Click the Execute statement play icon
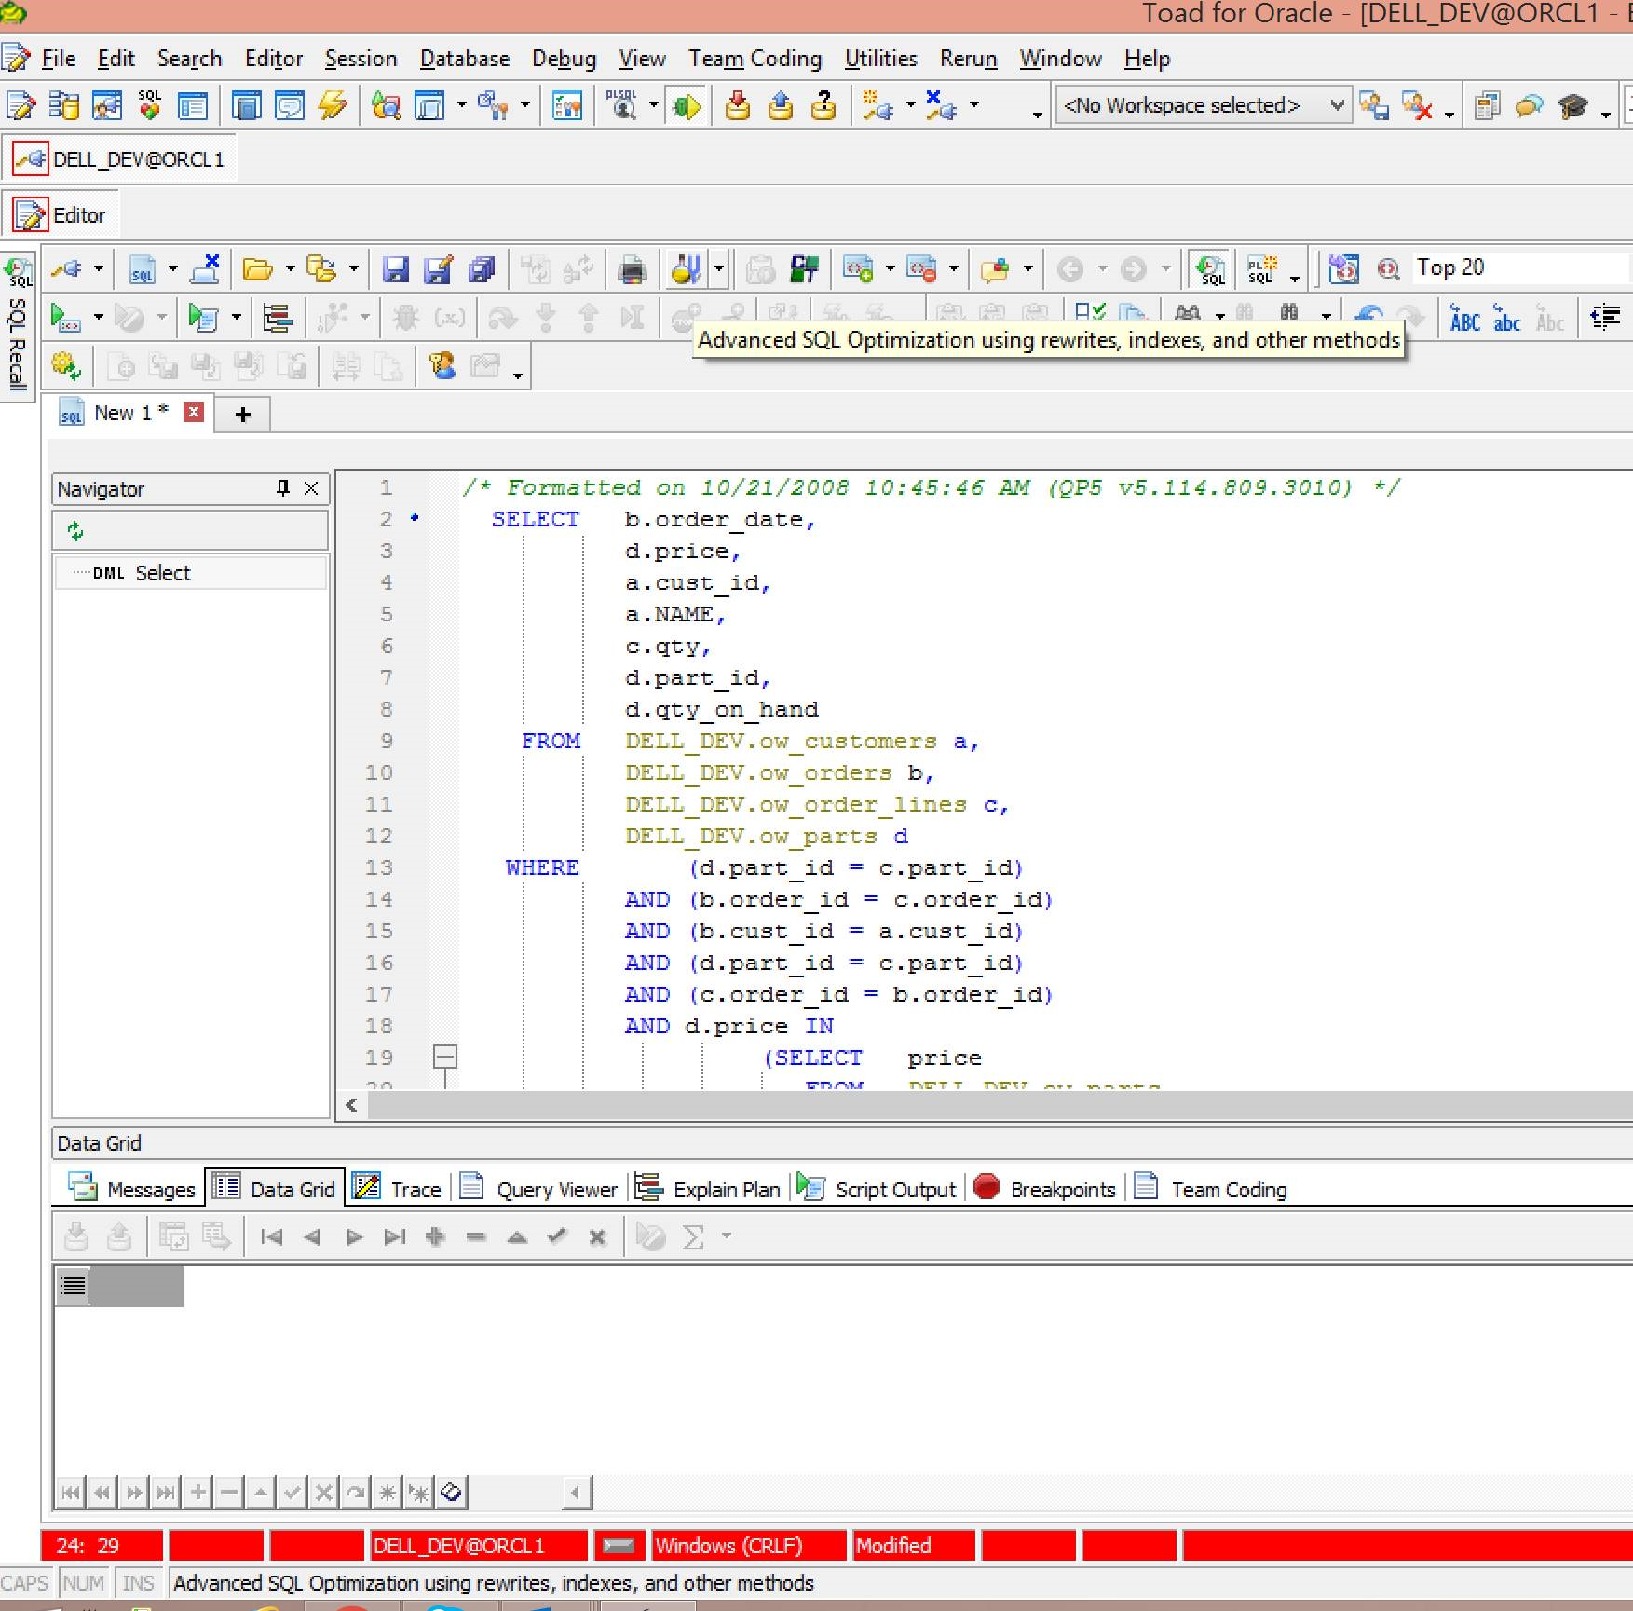 (x=65, y=318)
